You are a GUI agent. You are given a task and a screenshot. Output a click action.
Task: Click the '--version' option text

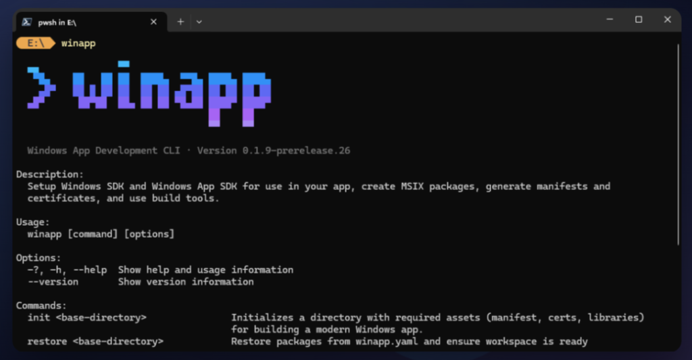pyautogui.click(x=53, y=282)
